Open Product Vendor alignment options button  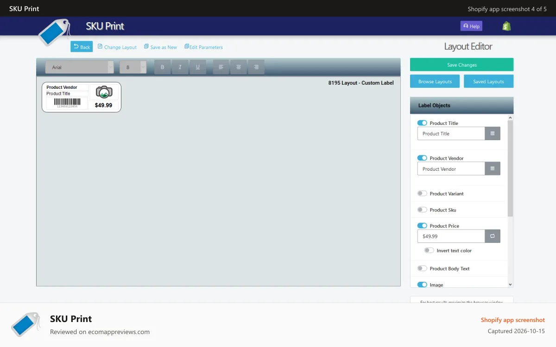493,169
